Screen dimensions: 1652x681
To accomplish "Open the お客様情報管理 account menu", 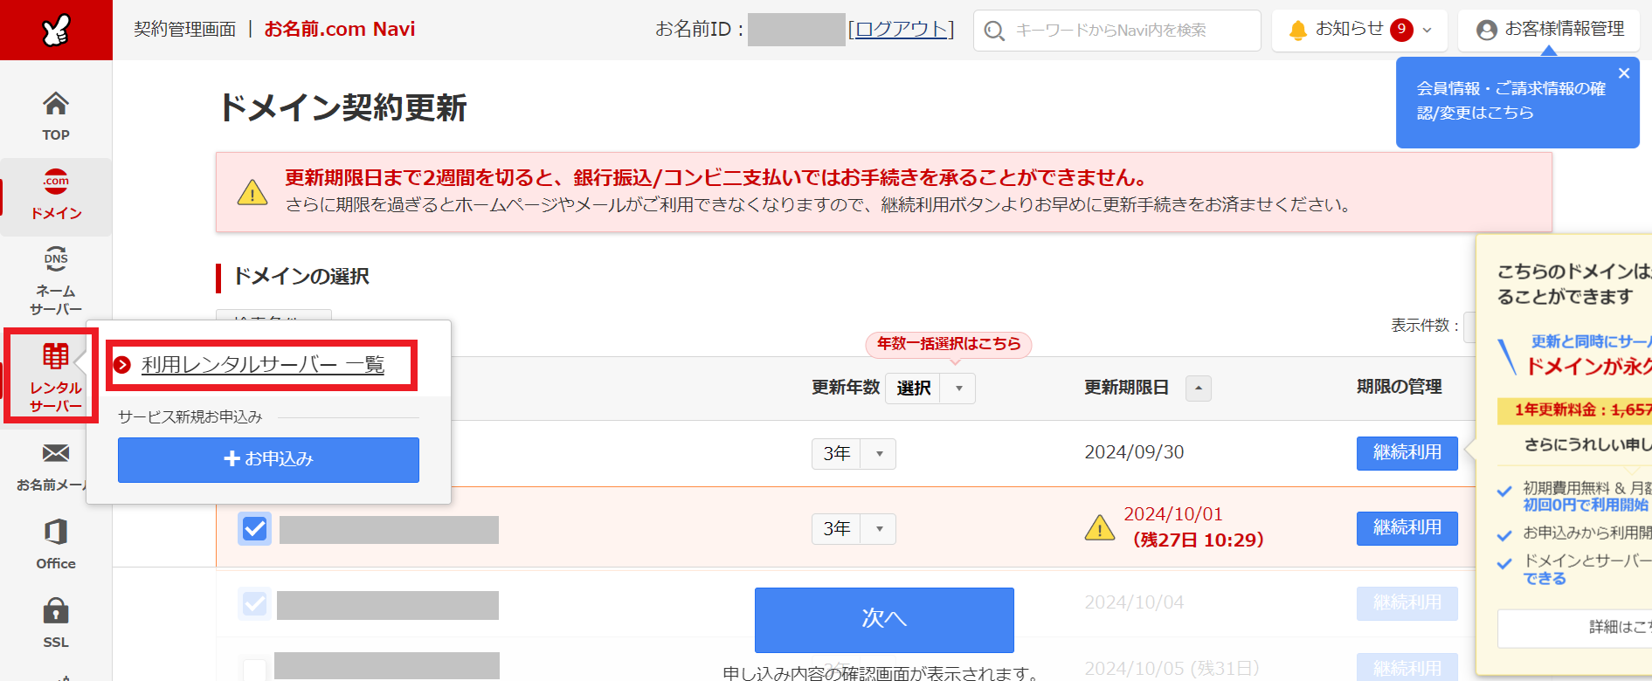I will pyautogui.click(x=1550, y=31).
